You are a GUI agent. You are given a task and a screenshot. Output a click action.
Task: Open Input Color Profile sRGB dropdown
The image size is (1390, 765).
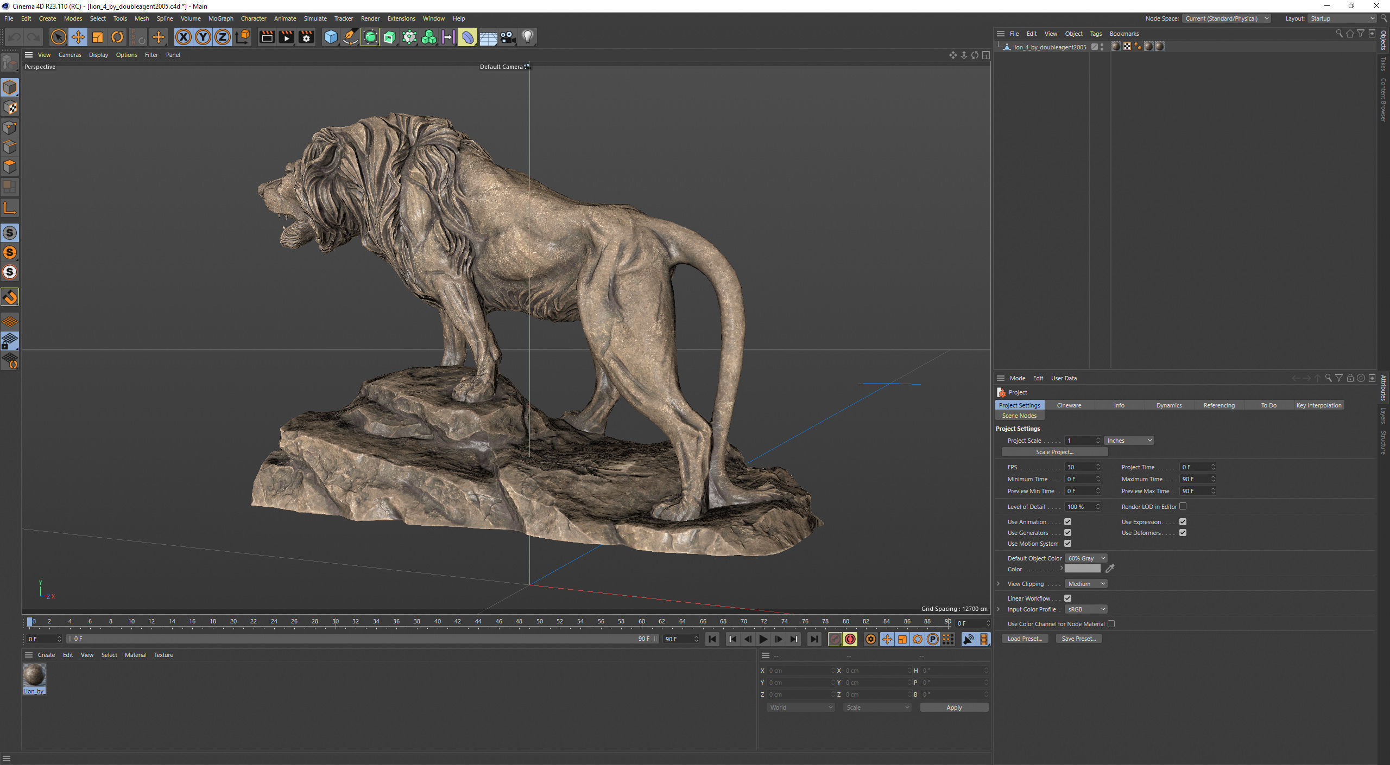(1086, 609)
